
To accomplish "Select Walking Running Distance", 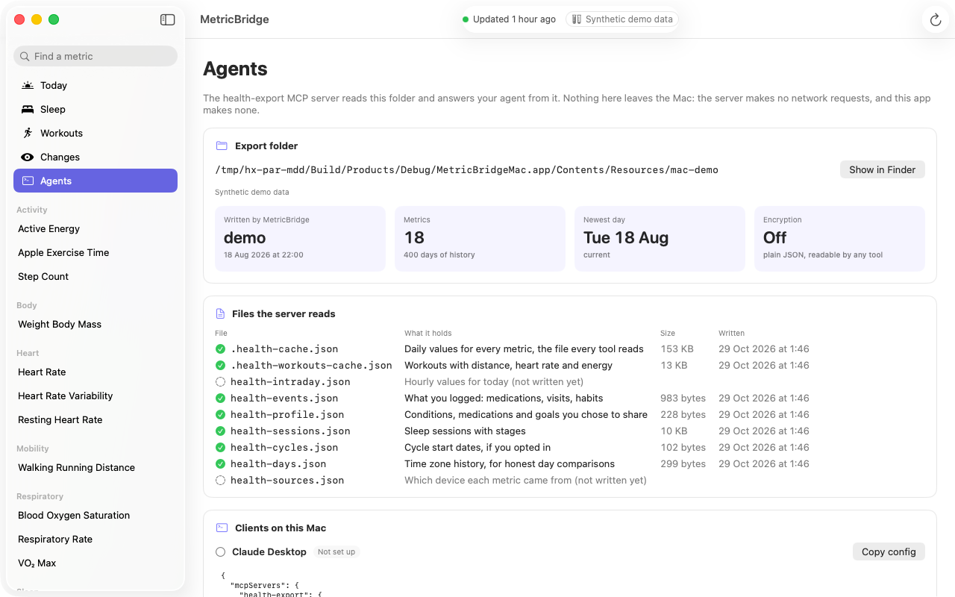I will tap(95, 467).
